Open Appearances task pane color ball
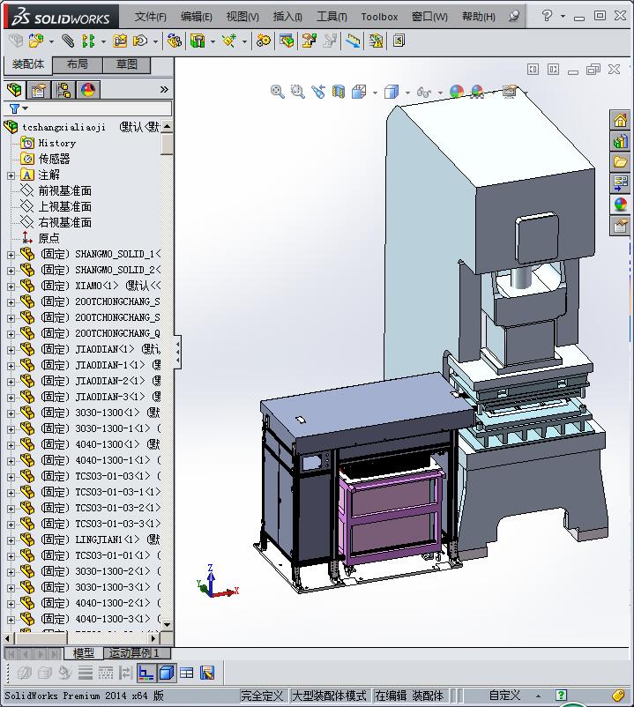Viewport: 634px width, 707px height. [620, 205]
